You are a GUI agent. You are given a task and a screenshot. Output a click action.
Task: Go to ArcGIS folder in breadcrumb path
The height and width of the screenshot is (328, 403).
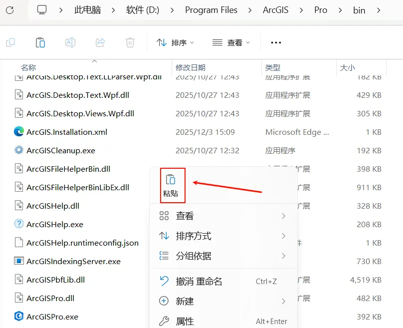pos(275,10)
